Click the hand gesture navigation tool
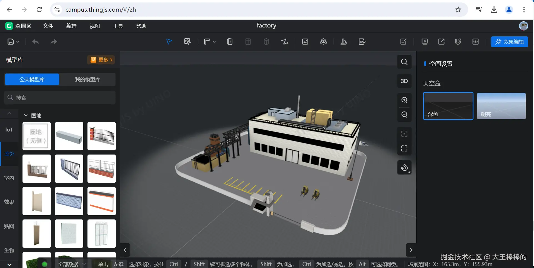The image size is (534, 268). 404,168
